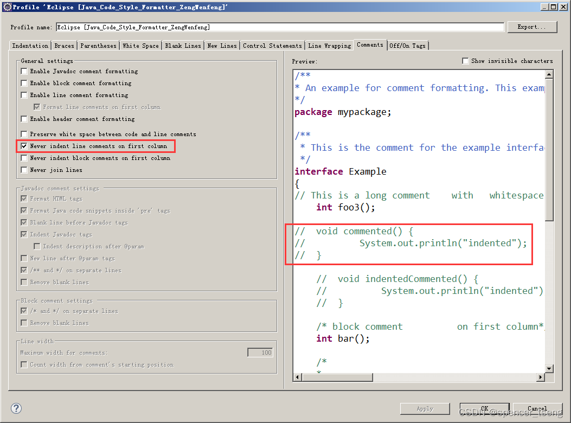
Task: Switch to the Indentation tab
Action: (30, 46)
